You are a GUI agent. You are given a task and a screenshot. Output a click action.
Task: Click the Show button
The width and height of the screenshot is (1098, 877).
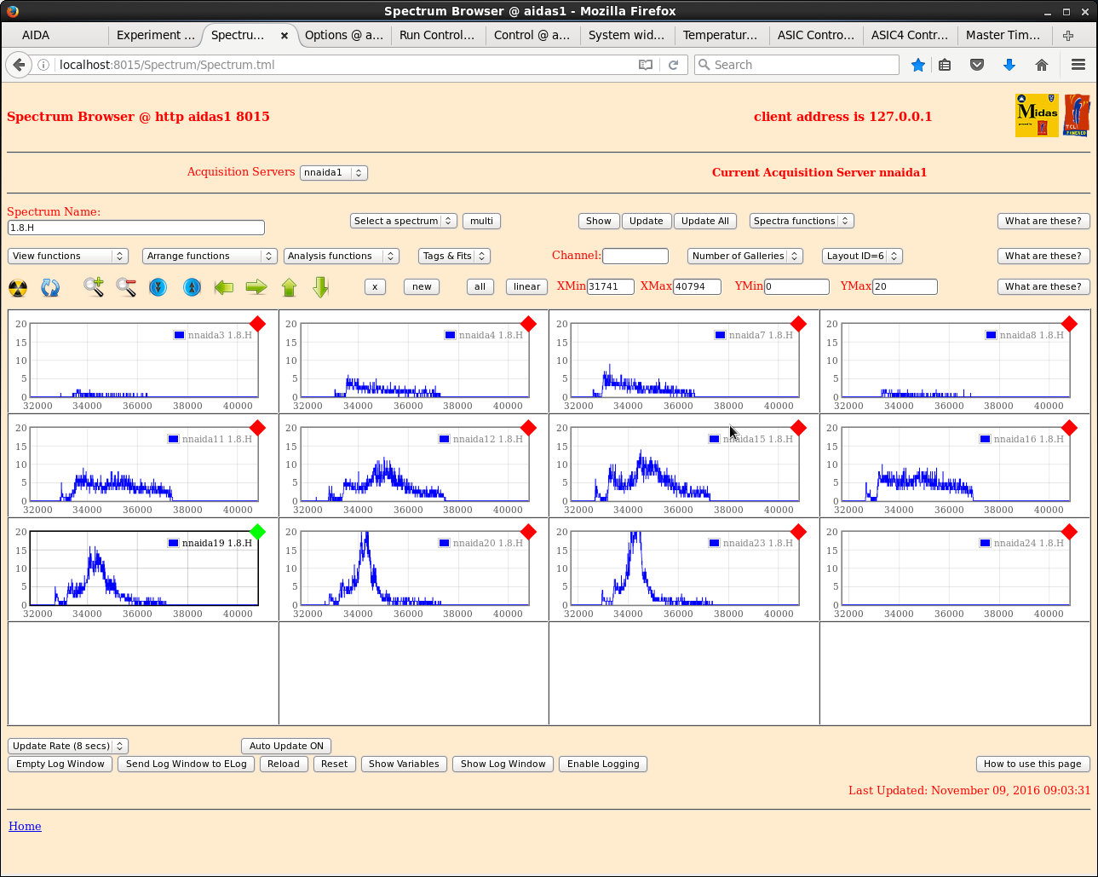coord(599,221)
